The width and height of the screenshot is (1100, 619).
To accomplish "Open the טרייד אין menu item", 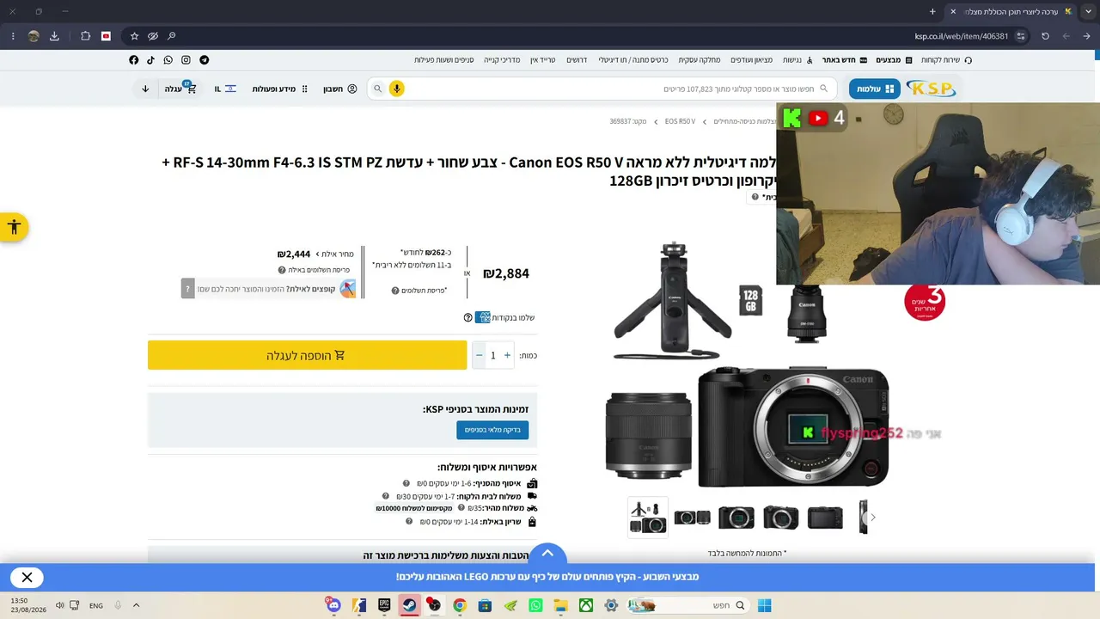I will tap(542, 60).
